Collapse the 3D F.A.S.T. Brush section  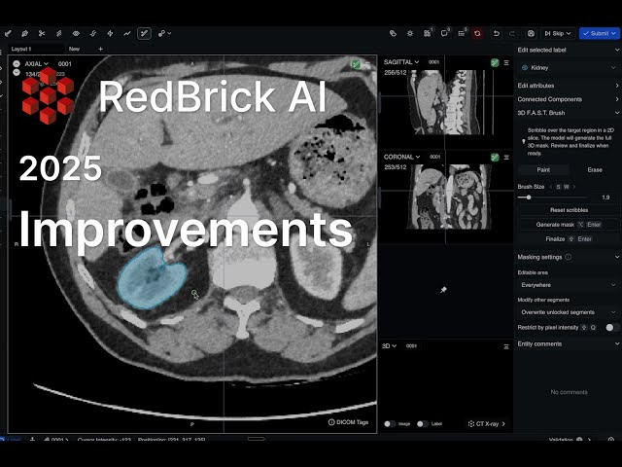[617, 113]
